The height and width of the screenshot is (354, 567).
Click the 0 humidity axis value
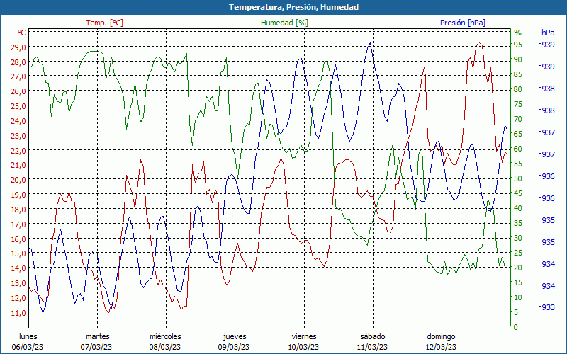click(516, 327)
